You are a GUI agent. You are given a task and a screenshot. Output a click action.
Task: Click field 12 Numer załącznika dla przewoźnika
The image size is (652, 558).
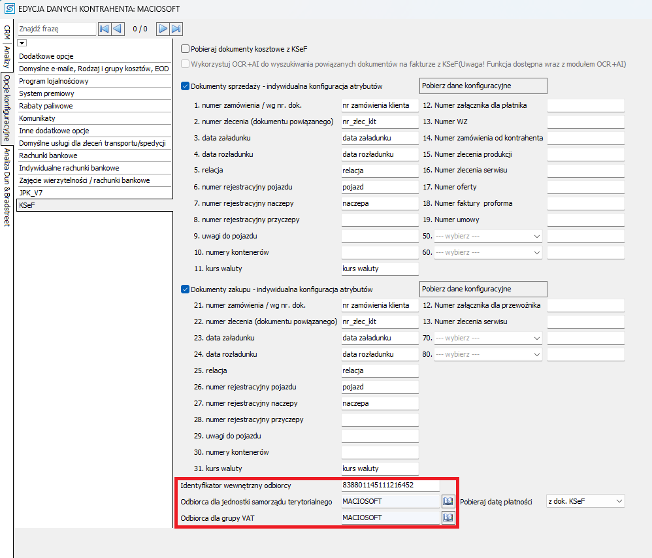click(586, 305)
